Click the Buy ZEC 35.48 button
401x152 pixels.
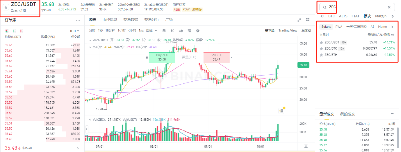click(x=162, y=57)
